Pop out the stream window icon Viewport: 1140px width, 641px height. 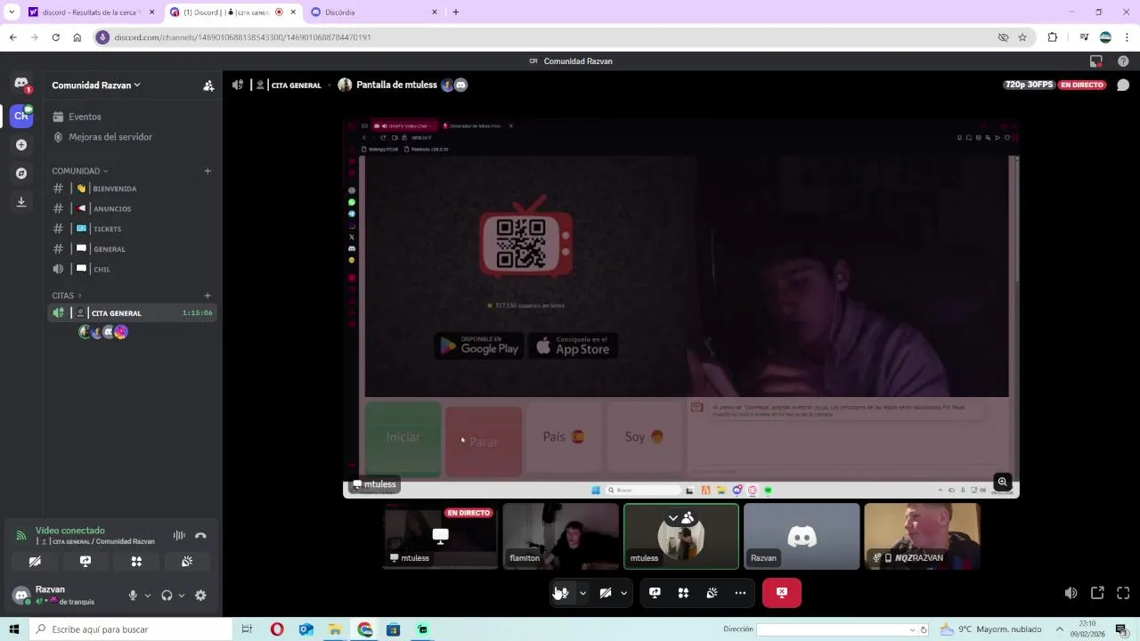point(1097,593)
